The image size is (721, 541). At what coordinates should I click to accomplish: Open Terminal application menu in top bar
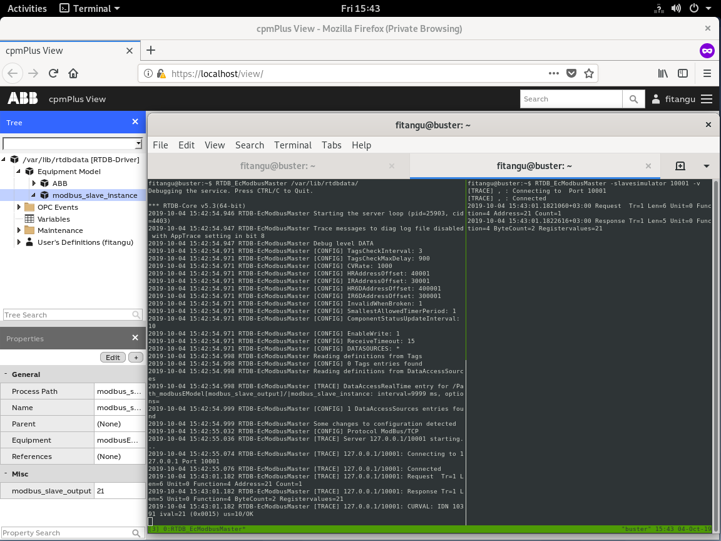click(x=90, y=8)
